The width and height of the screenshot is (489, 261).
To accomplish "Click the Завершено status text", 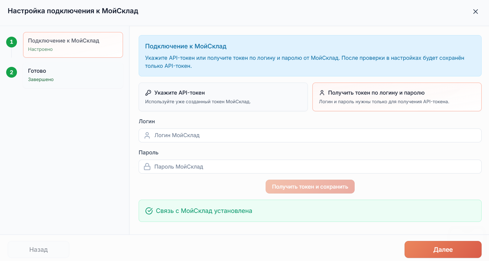I will click(x=41, y=80).
